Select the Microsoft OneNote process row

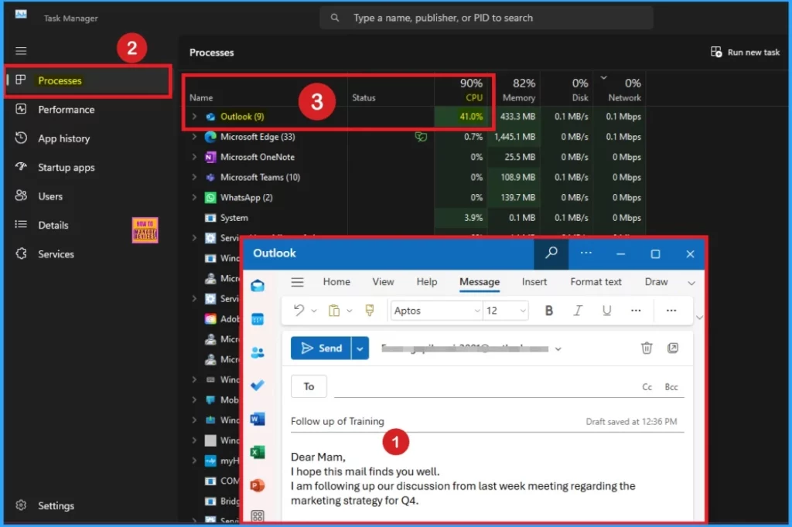[x=415, y=157]
